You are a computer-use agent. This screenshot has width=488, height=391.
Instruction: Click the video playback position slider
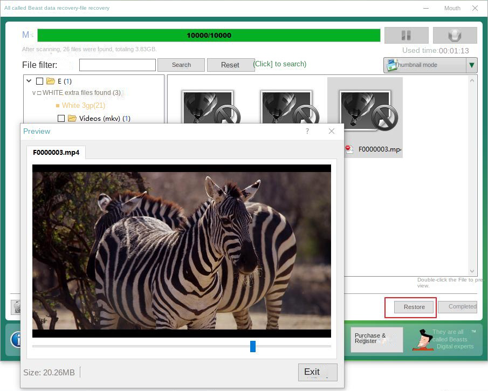click(x=253, y=347)
